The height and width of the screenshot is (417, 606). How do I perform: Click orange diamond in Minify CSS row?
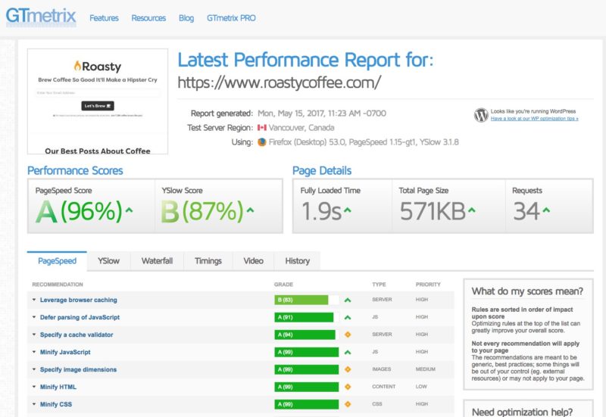click(348, 404)
